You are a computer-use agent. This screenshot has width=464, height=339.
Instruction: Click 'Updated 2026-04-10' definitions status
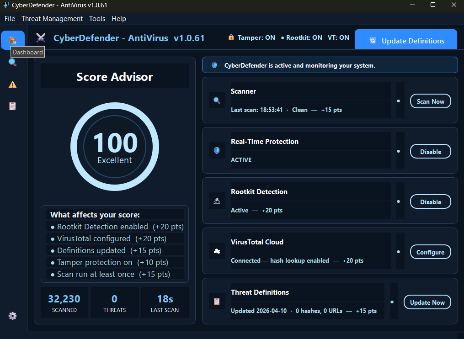coord(259,311)
